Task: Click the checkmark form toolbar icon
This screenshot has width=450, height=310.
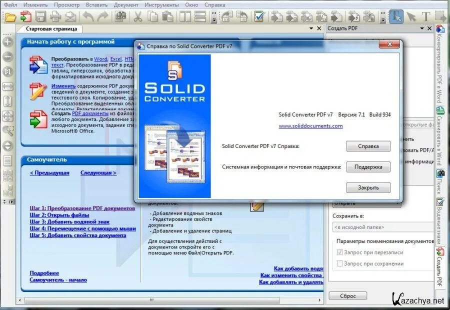Action: (x=259, y=16)
